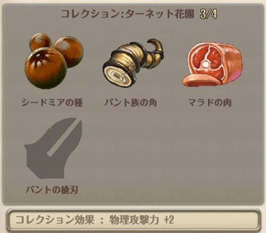Viewport: 266px width, 233px height.
Task: Click the マラドの肉 item label
Action: coord(210,102)
